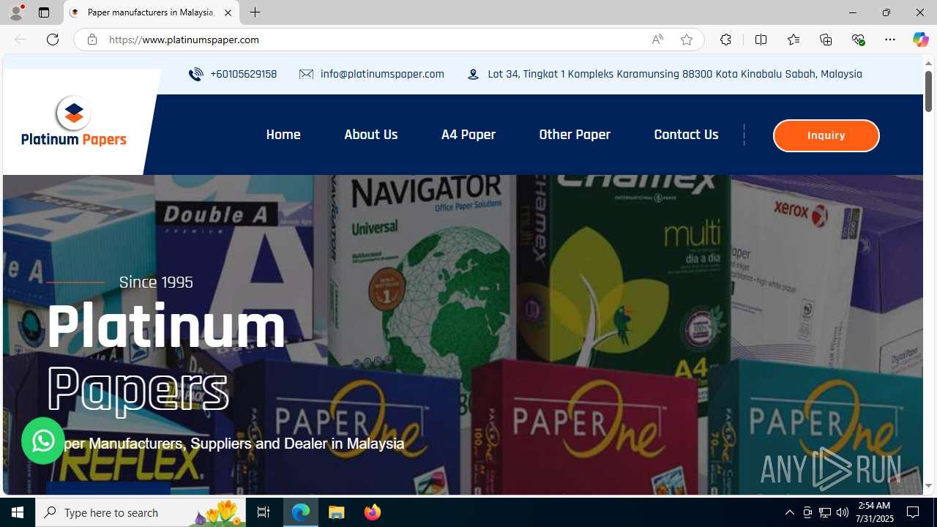
Task: Toggle Split screen view
Action: (761, 40)
